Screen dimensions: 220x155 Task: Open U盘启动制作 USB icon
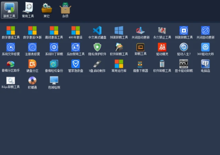tap(97, 66)
